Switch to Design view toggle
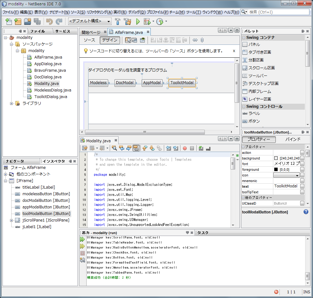313x298 pixels. (x=110, y=40)
